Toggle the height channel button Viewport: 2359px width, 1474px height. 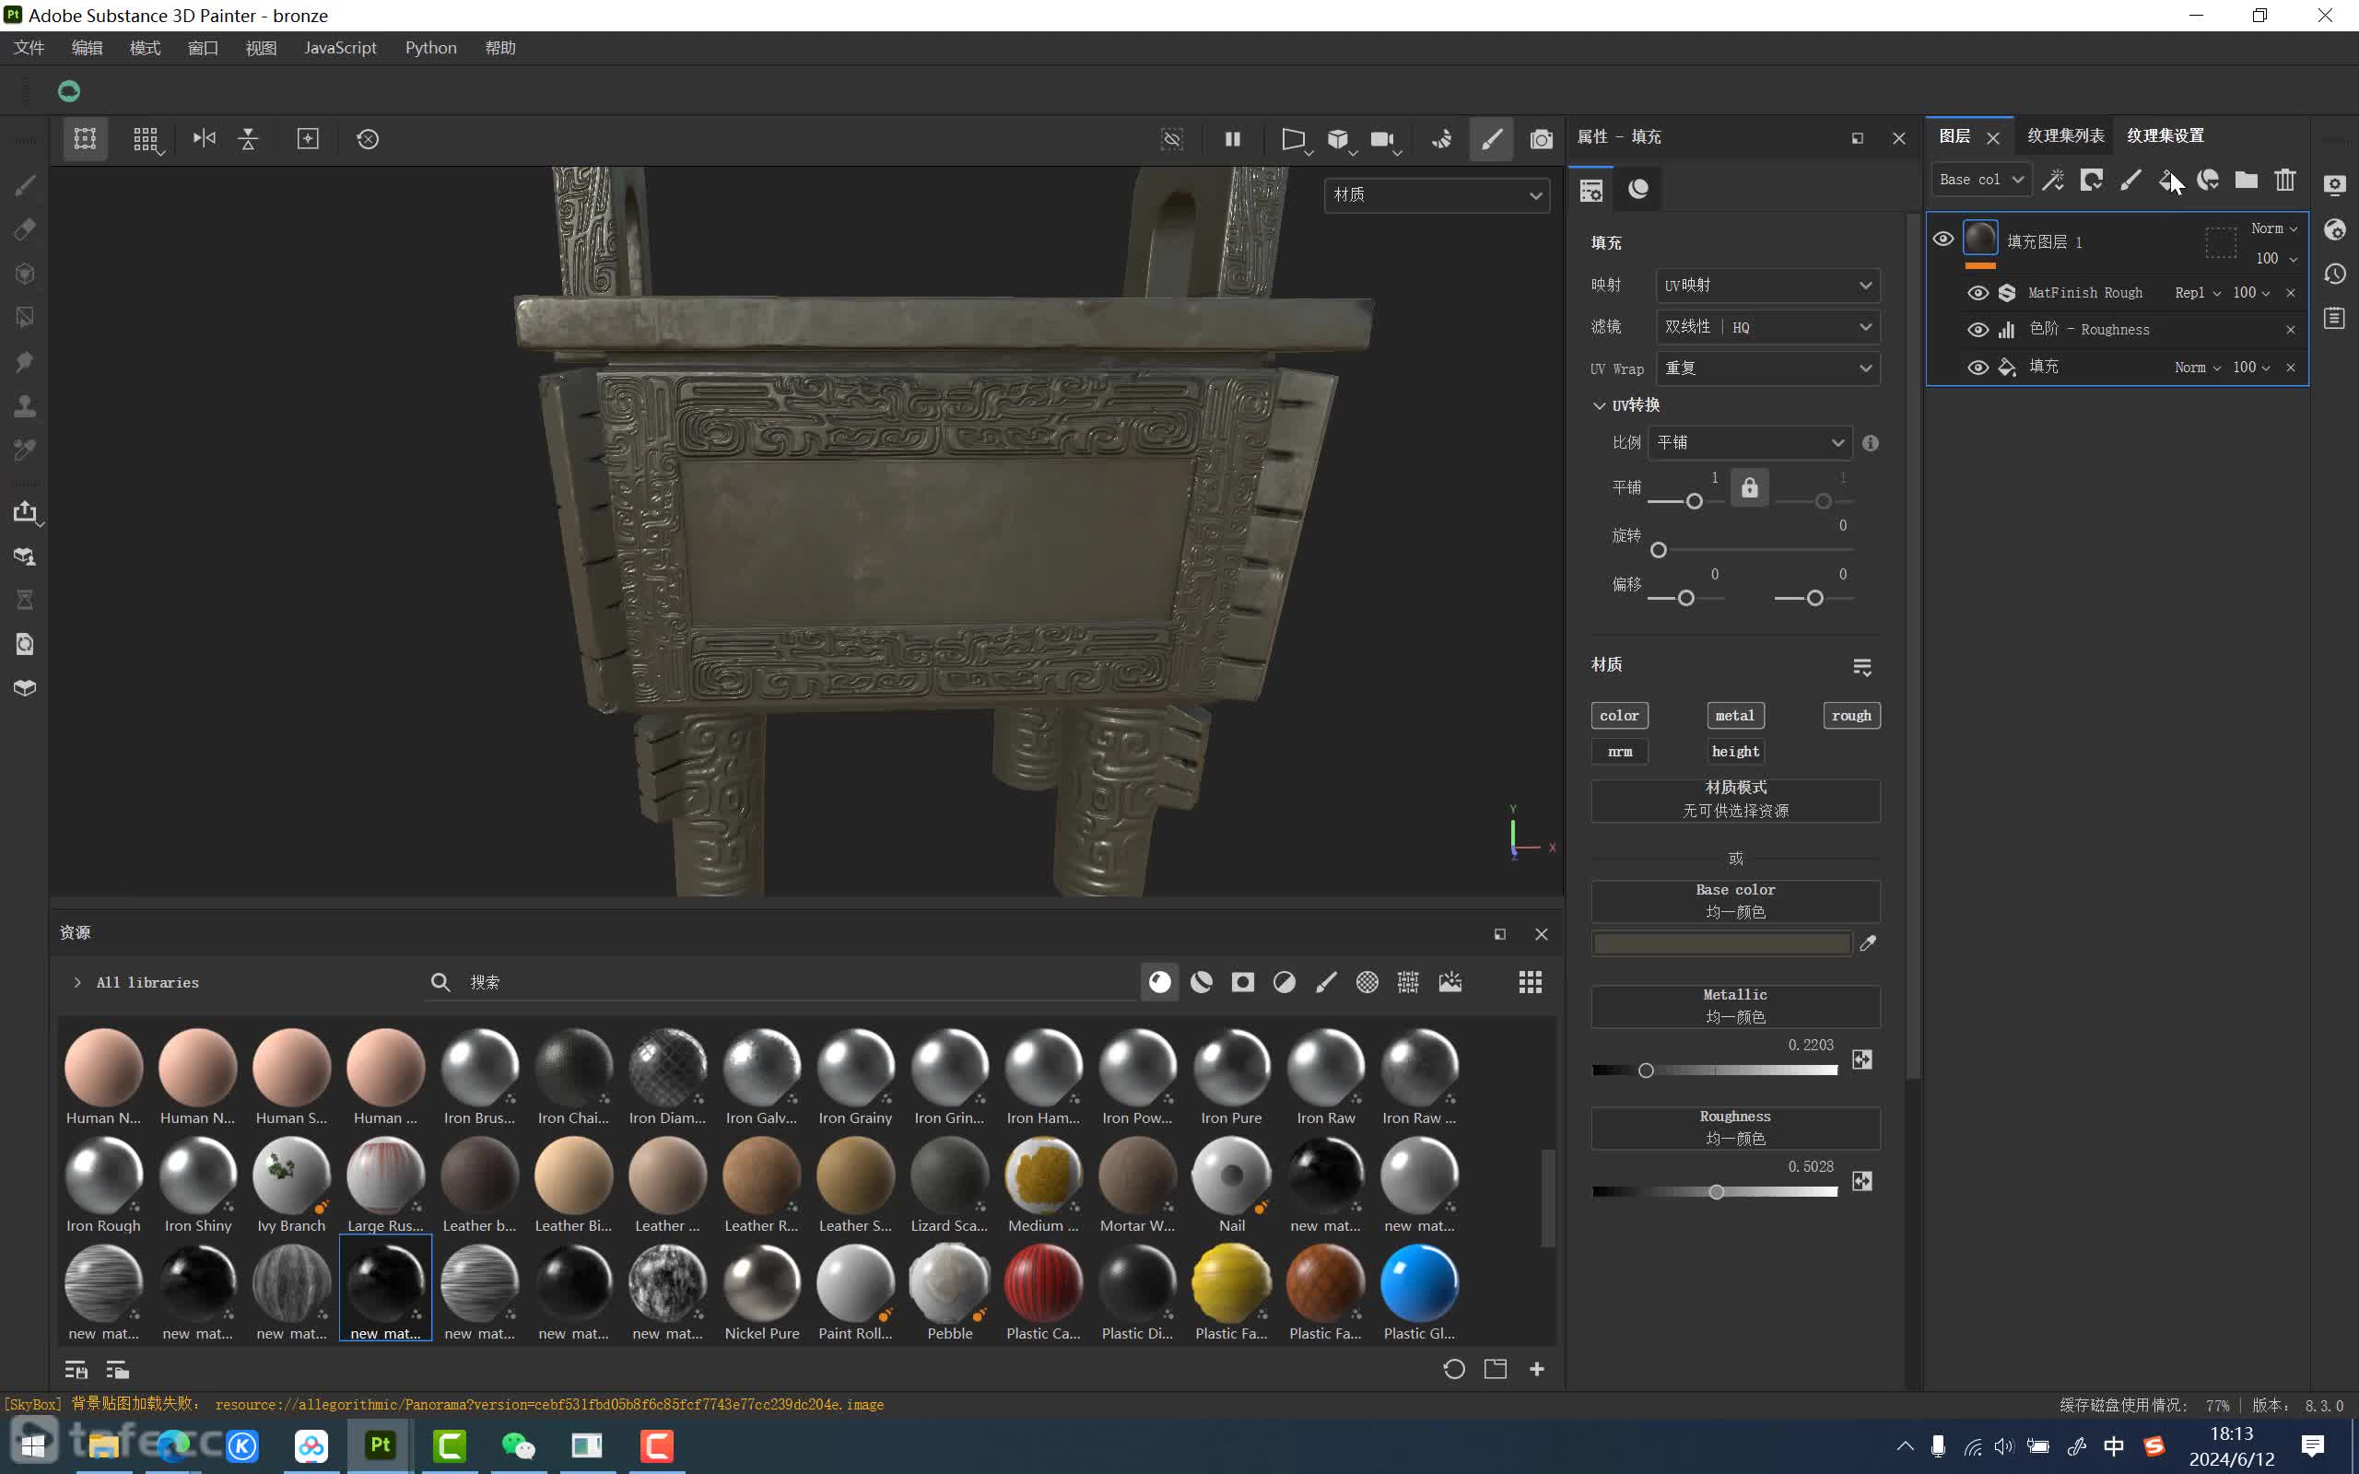click(x=1735, y=752)
